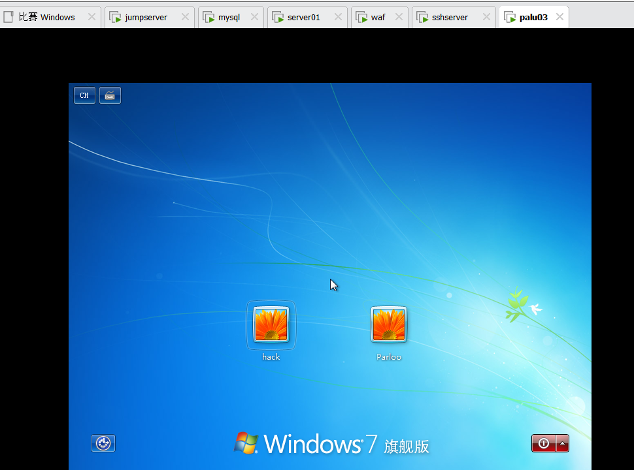Switch to the 比赛 Windows tab

click(46, 17)
